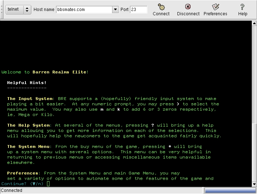
Task: Click the Connect toolbar icon
Action: click(161, 10)
